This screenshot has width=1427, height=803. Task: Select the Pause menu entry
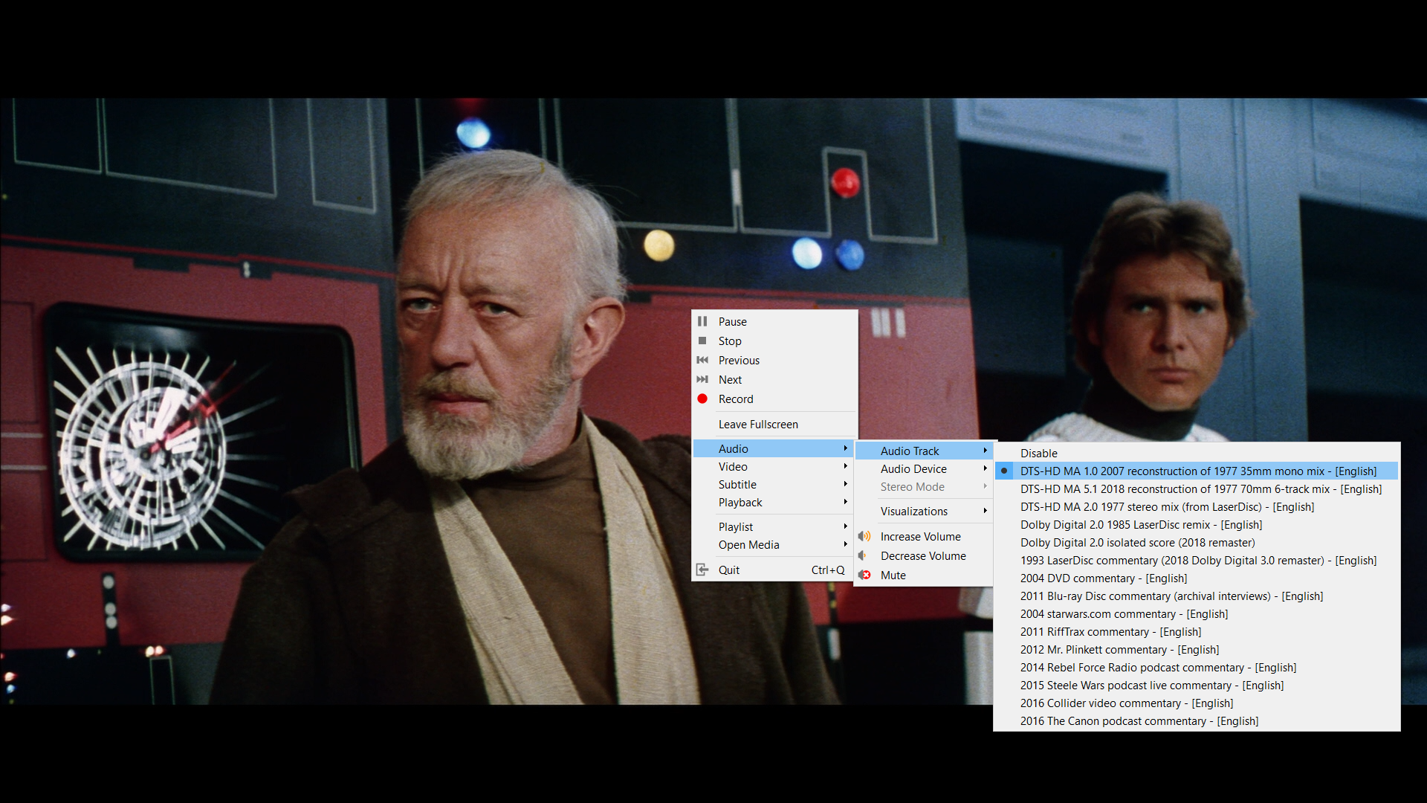(x=774, y=321)
